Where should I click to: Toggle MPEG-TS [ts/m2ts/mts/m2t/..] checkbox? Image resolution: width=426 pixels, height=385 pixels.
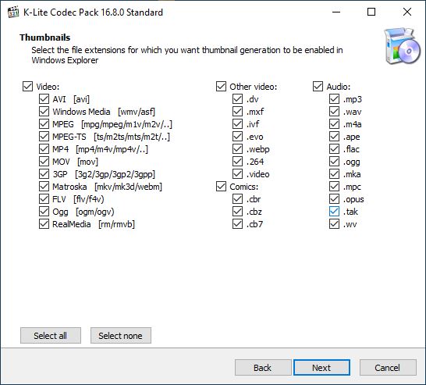pyautogui.click(x=44, y=137)
